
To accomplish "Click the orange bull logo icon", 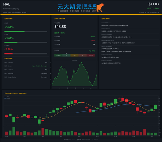I will (100, 7).
